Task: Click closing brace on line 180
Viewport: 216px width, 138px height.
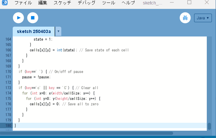Action: click(x=15, y=126)
